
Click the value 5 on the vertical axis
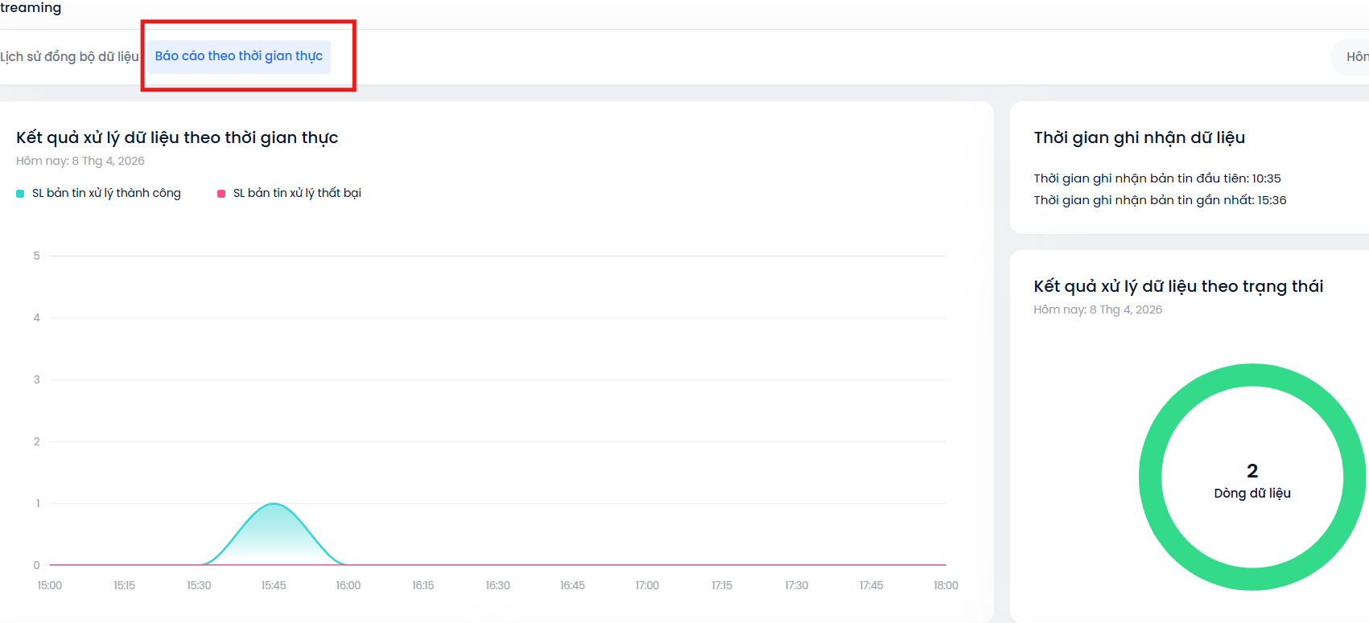coord(36,256)
